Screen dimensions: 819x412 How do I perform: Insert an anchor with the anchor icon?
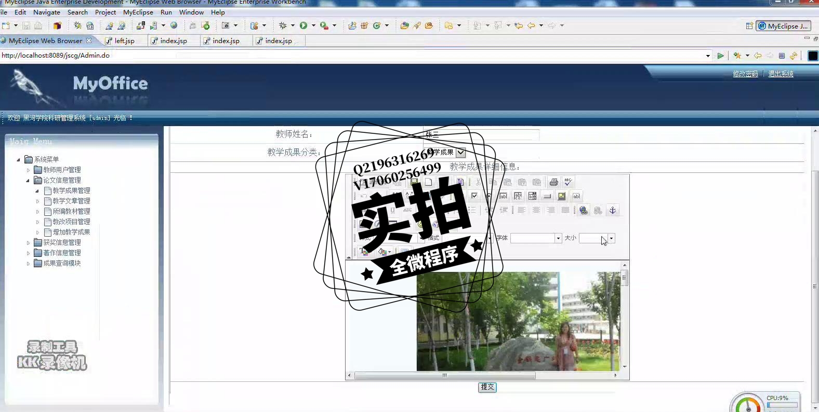coord(613,210)
